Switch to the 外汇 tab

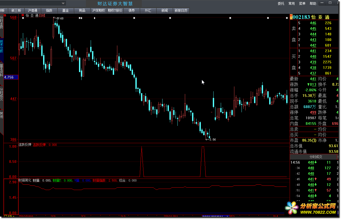click(x=148, y=11)
